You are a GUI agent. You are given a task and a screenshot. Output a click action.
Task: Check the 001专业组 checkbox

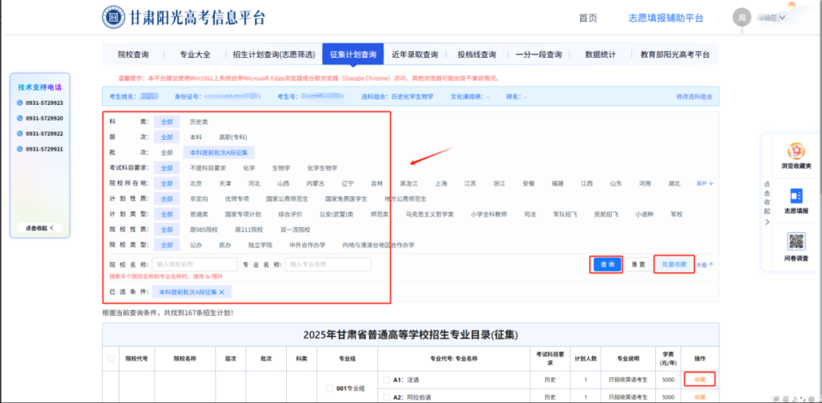click(x=330, y=389)
